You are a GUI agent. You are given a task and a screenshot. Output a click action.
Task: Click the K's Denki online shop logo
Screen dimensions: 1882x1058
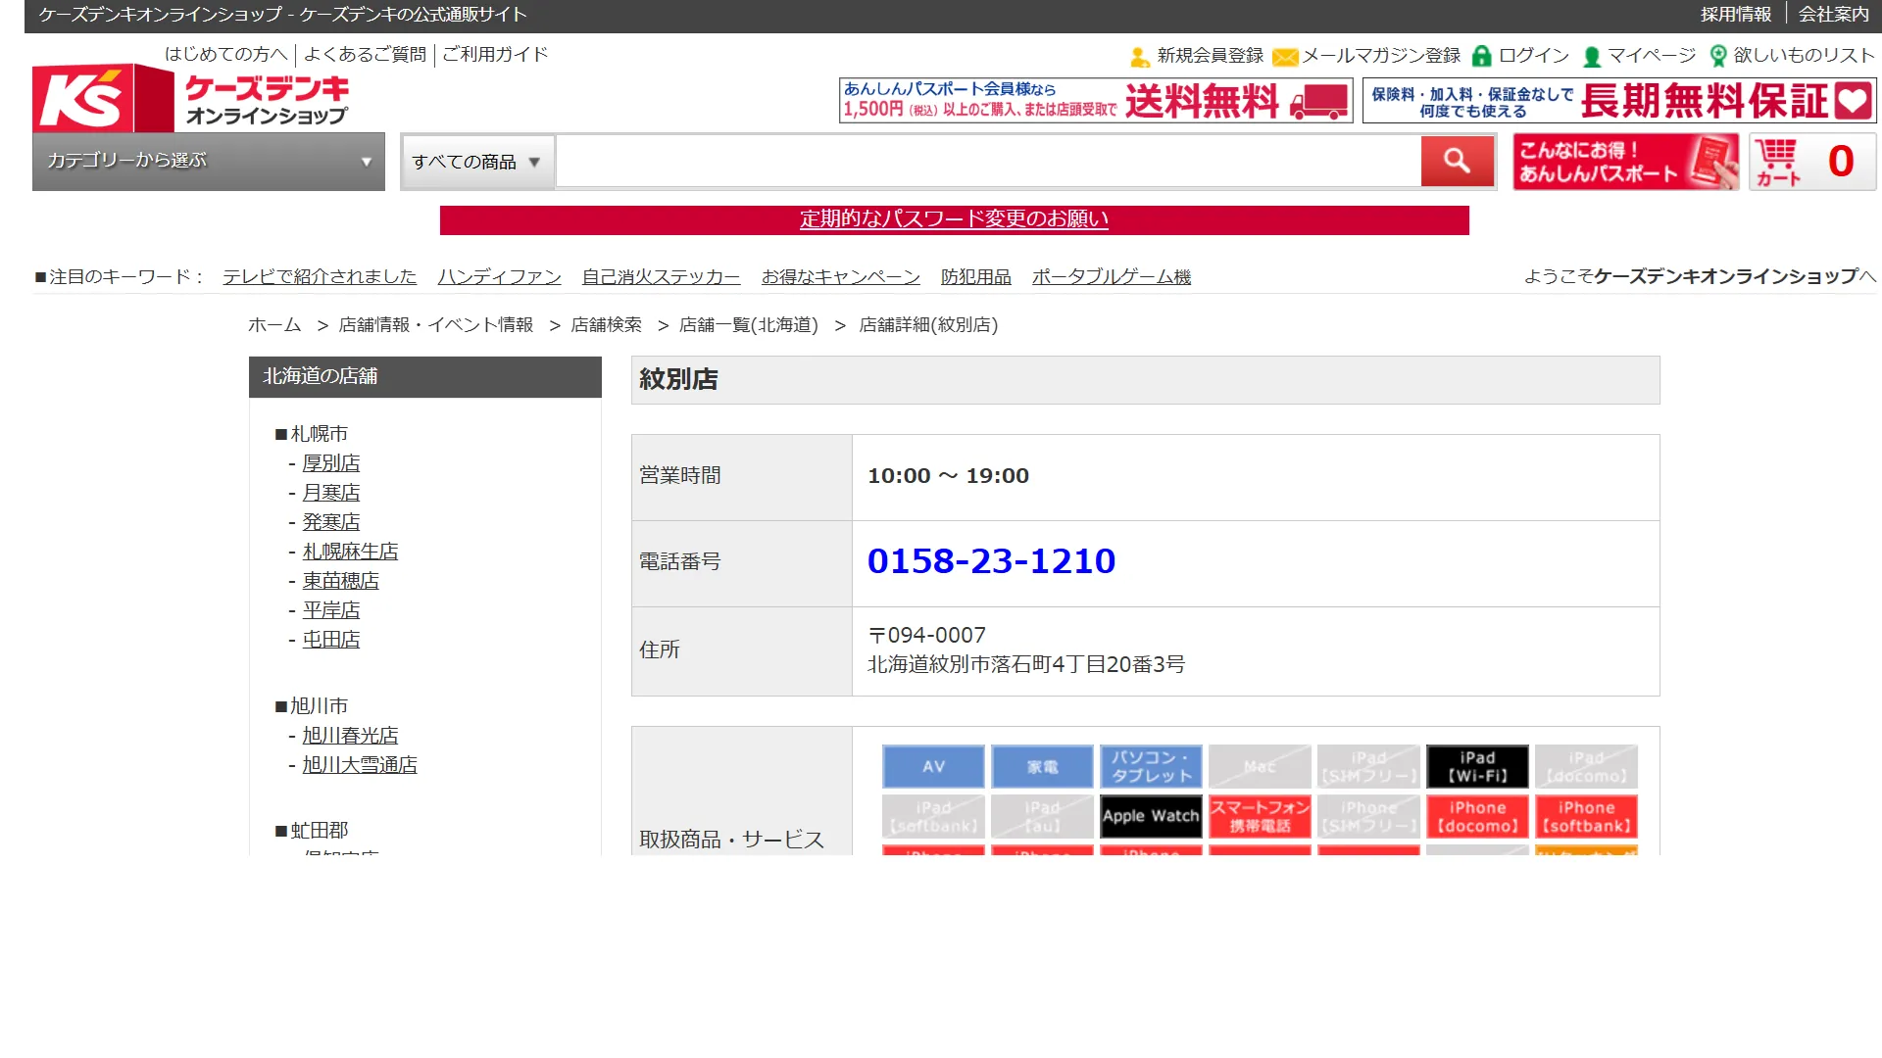coord(191,98)
